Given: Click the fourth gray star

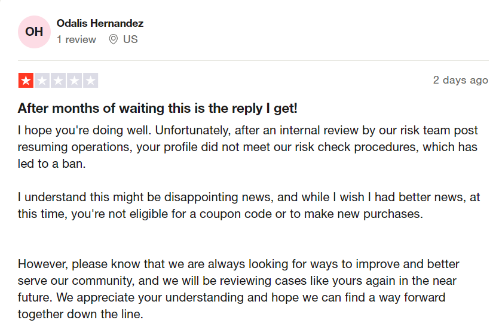Looking at the screenshot, I should click(74, 81).
